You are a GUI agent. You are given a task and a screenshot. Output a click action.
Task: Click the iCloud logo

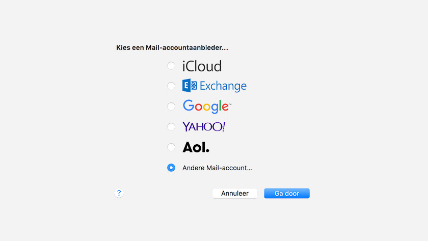202,66
